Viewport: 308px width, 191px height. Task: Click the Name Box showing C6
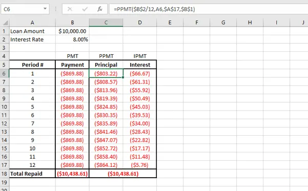coord(25,9)
